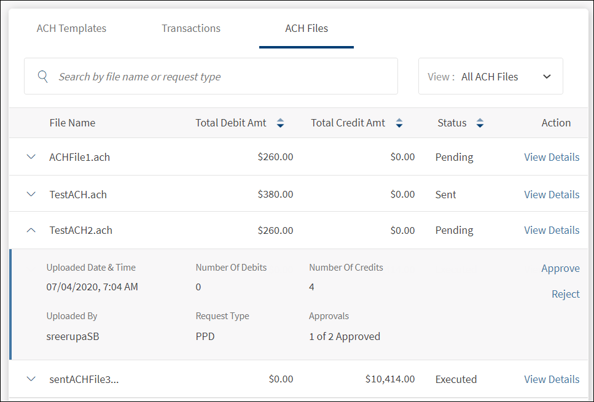Sort by Total Debit Amt arrows

(x=280, y=123)
